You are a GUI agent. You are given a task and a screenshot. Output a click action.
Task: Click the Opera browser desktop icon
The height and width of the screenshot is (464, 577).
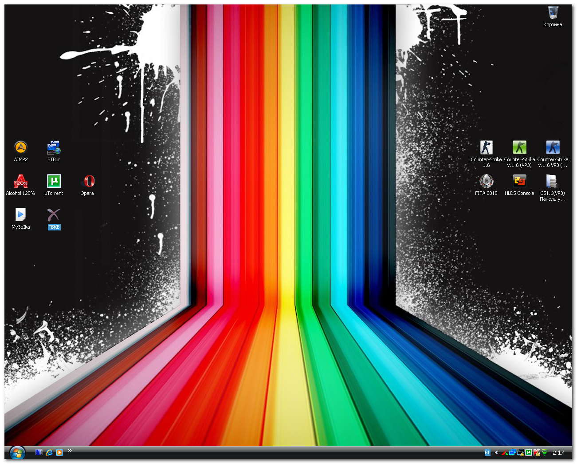tap(87, 181)
